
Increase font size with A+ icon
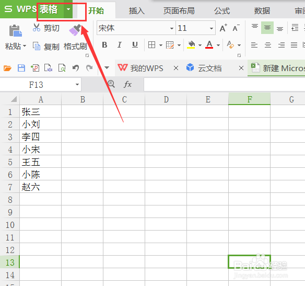[x=224, y=28]
